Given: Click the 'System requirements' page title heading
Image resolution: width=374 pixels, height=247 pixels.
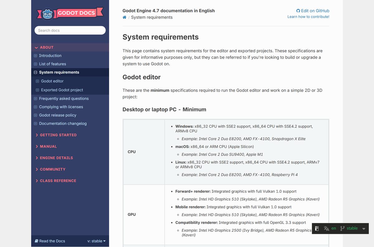Looking at the screenshot, I should [161, 37].
